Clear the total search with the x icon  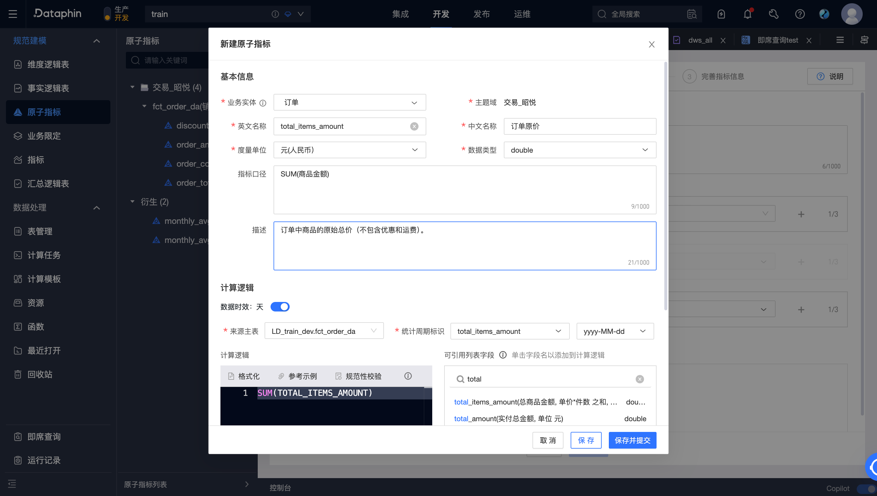click(640, 379)
